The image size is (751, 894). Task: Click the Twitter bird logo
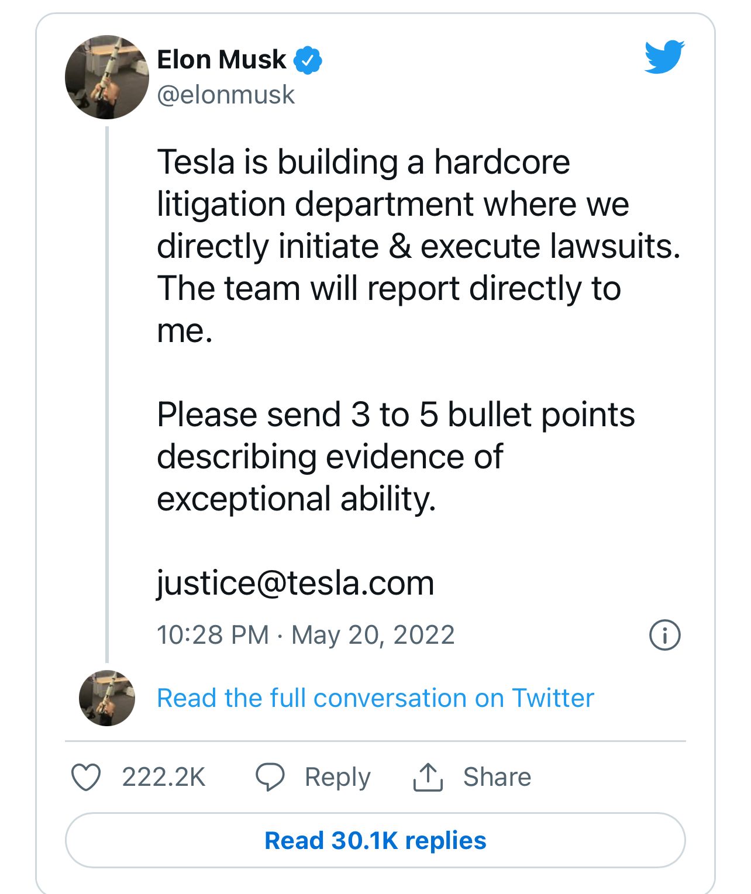click(x=664, y=57)
